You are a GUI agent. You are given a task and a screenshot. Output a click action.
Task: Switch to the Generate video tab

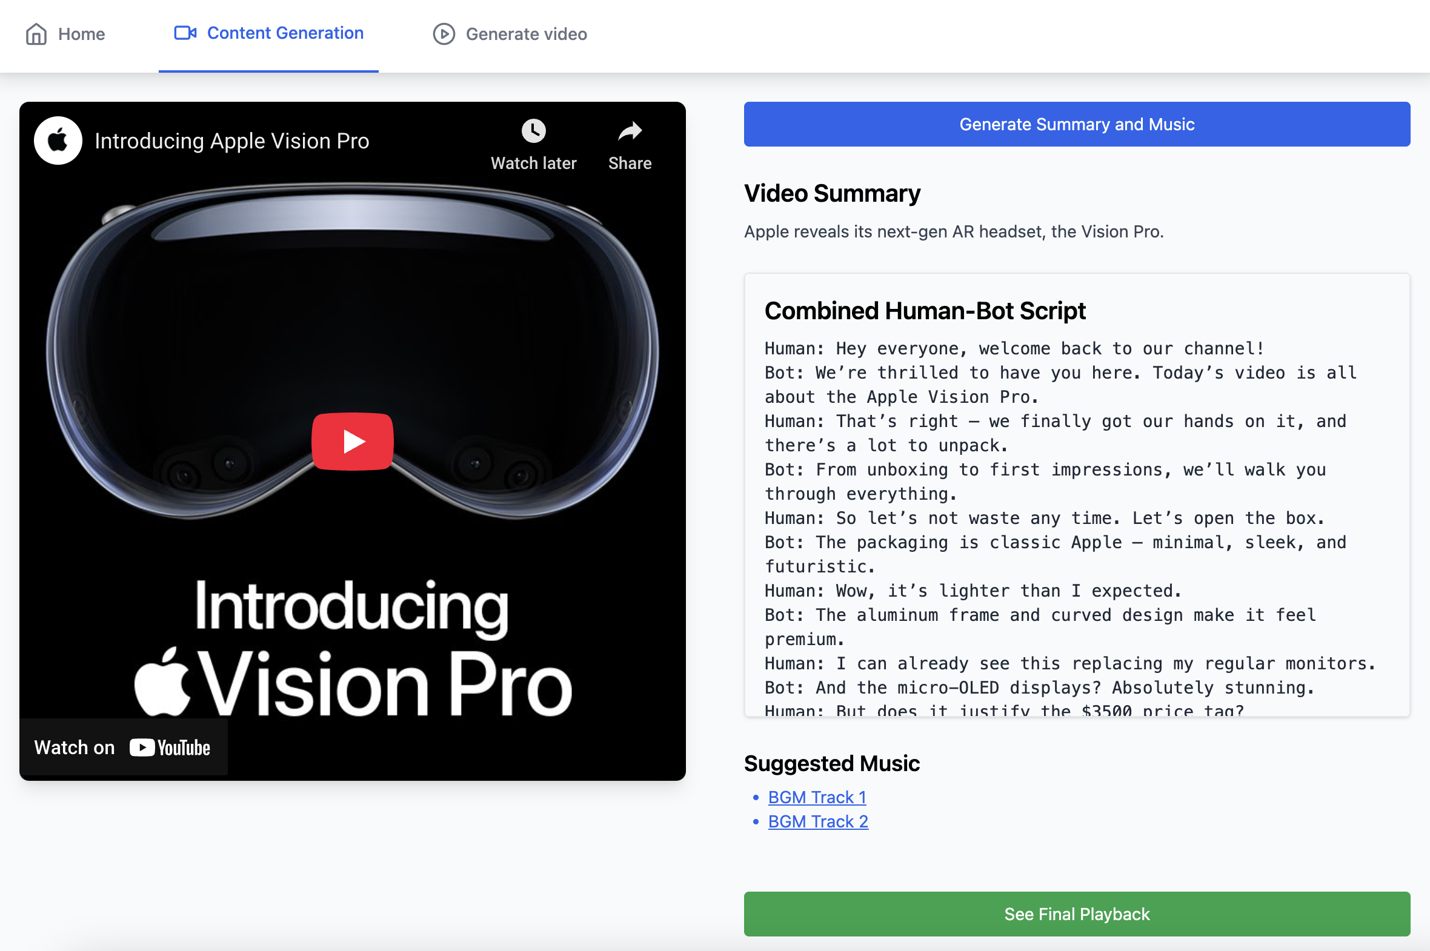(x=526, y=34)
